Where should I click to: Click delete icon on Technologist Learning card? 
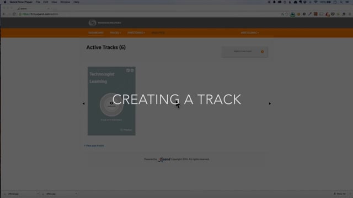click(132, 70)
